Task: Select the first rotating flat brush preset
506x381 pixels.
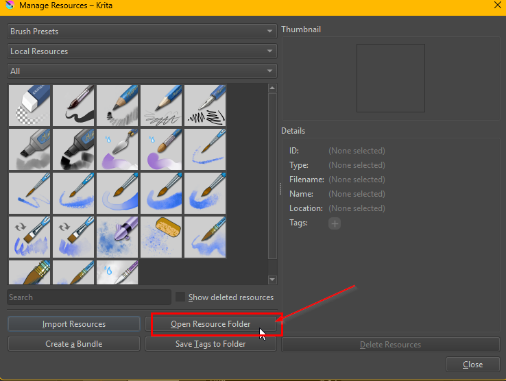Action: [x=29, y=237]
